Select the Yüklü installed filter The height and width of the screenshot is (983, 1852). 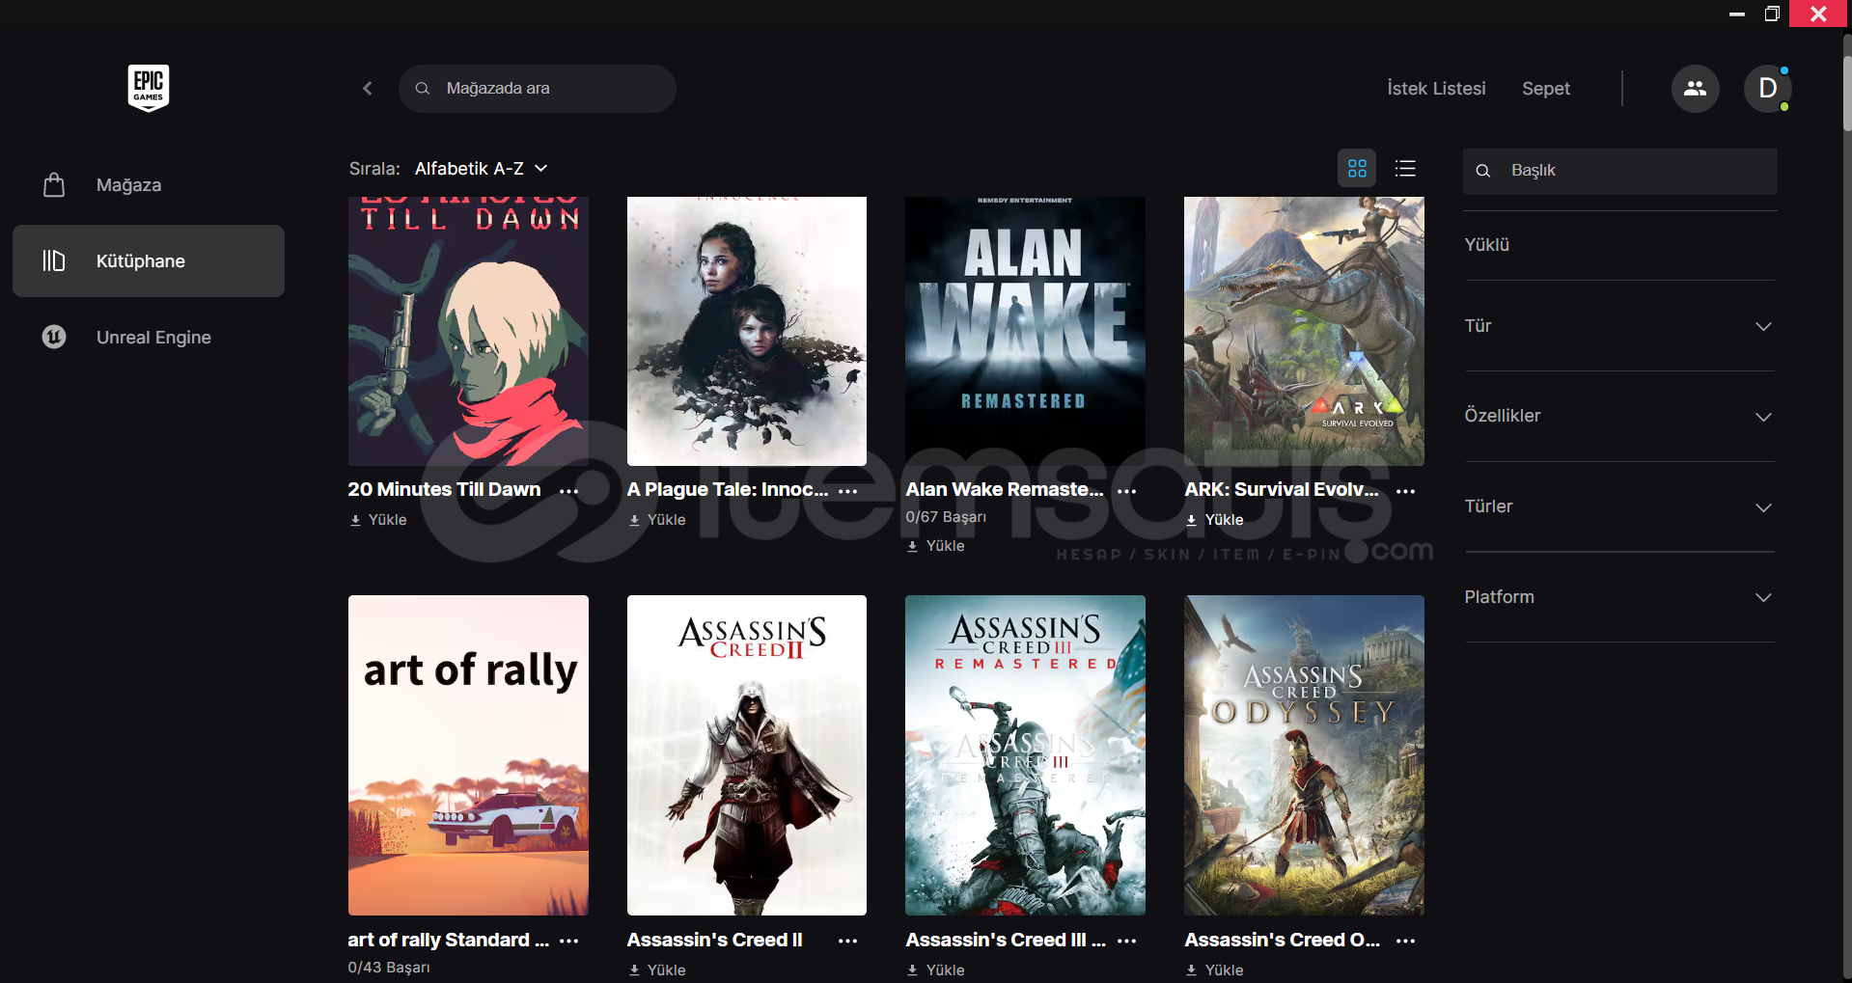pyautogui.click(x=1487, y=245)
